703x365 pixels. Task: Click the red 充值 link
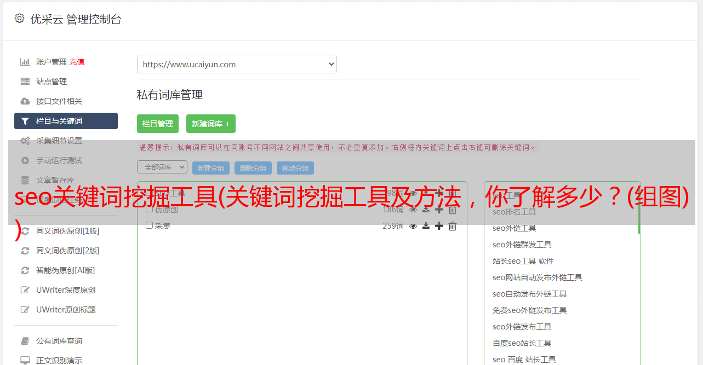[x=77, y=62]
